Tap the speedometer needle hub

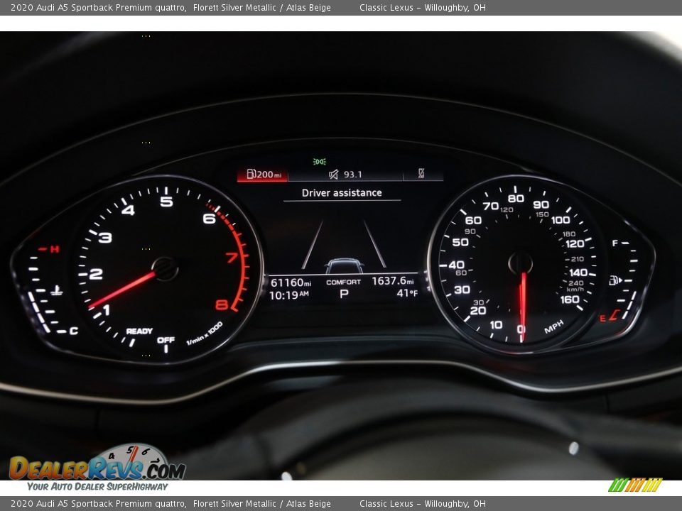520,263
